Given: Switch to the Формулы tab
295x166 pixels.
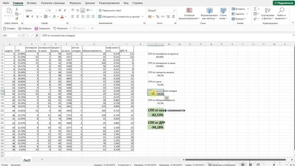Looking at the screenshot, I should point(75,3).
